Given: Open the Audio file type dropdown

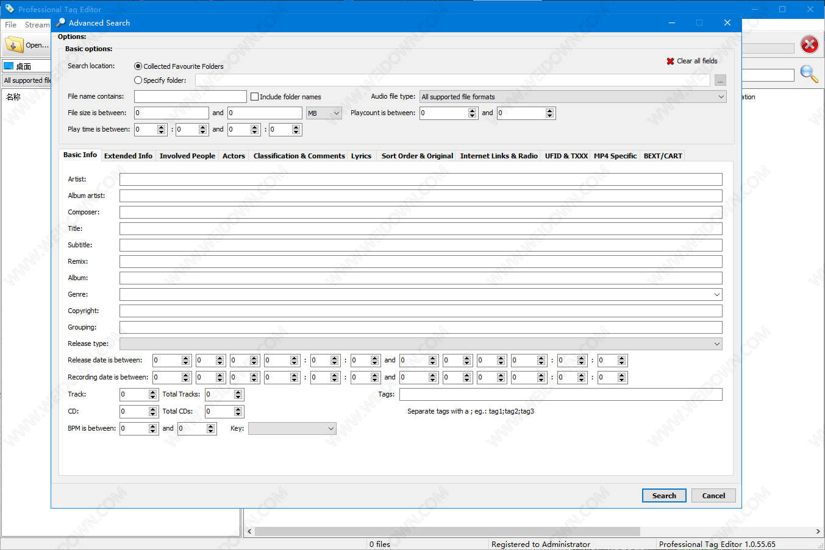Looking at the screenshot, I should click(573, 97).
